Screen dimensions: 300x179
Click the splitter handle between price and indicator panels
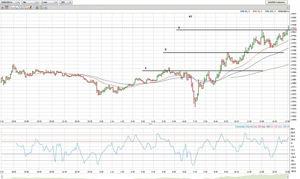coord(150,124)
